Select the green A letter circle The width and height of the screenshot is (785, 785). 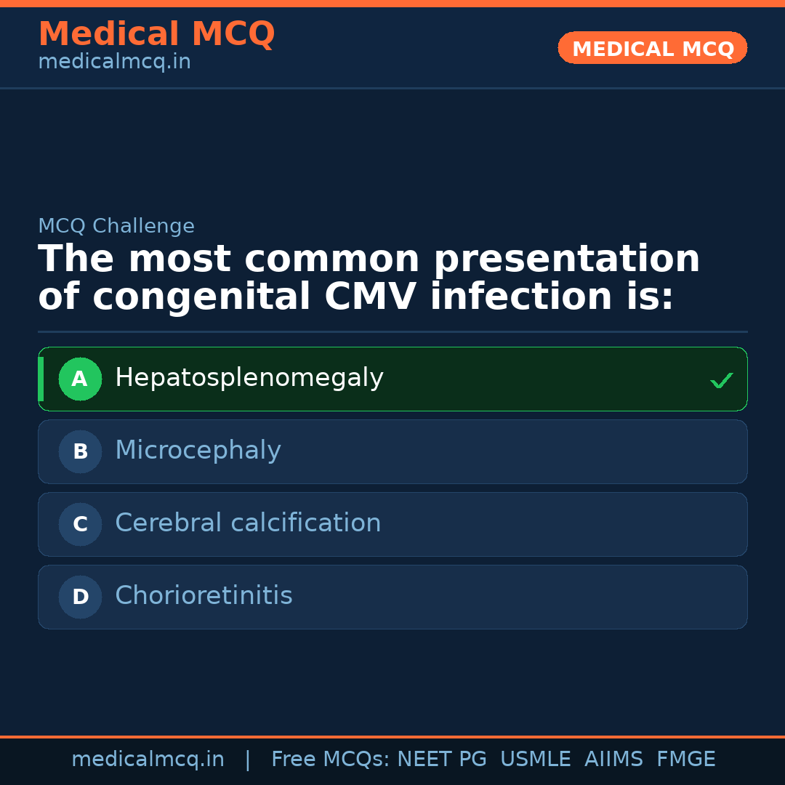click(x=80, y=379)
